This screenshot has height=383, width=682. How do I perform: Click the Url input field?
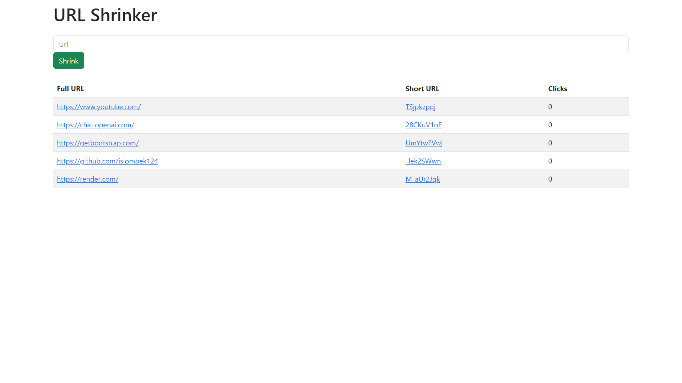[x=341, y=44]
